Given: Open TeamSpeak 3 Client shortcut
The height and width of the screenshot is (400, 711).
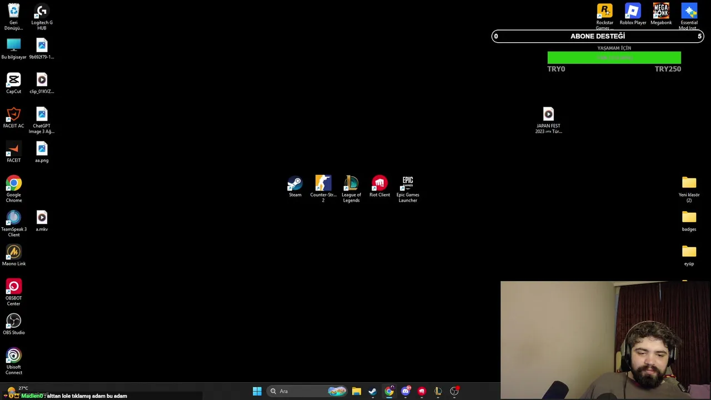Looking at the screenshot, I should 13,223.
